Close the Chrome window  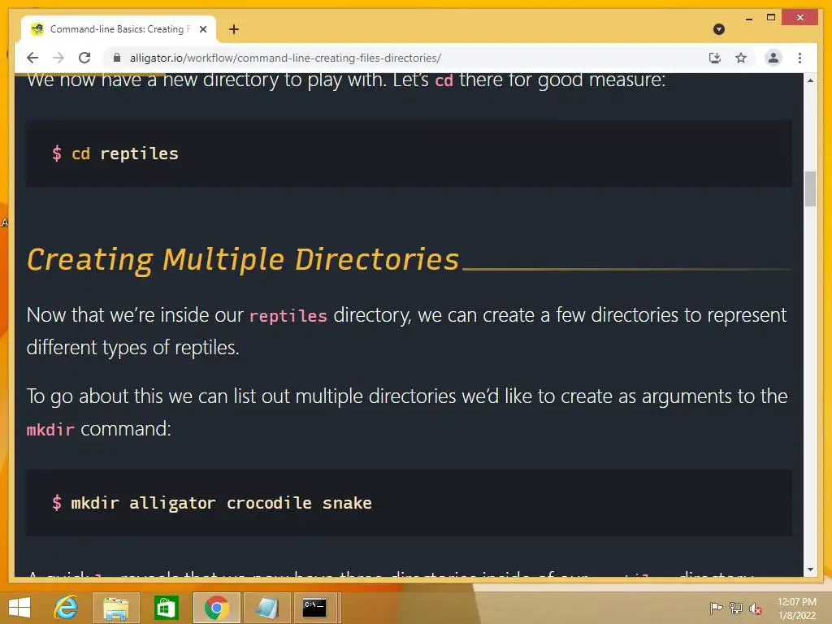[800, 18]
